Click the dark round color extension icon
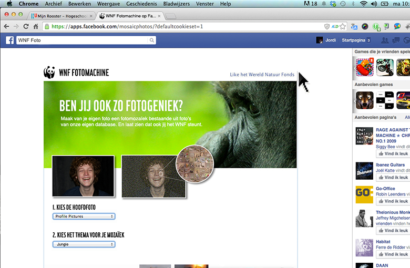The image size is (410, 268). pos(365,26)
